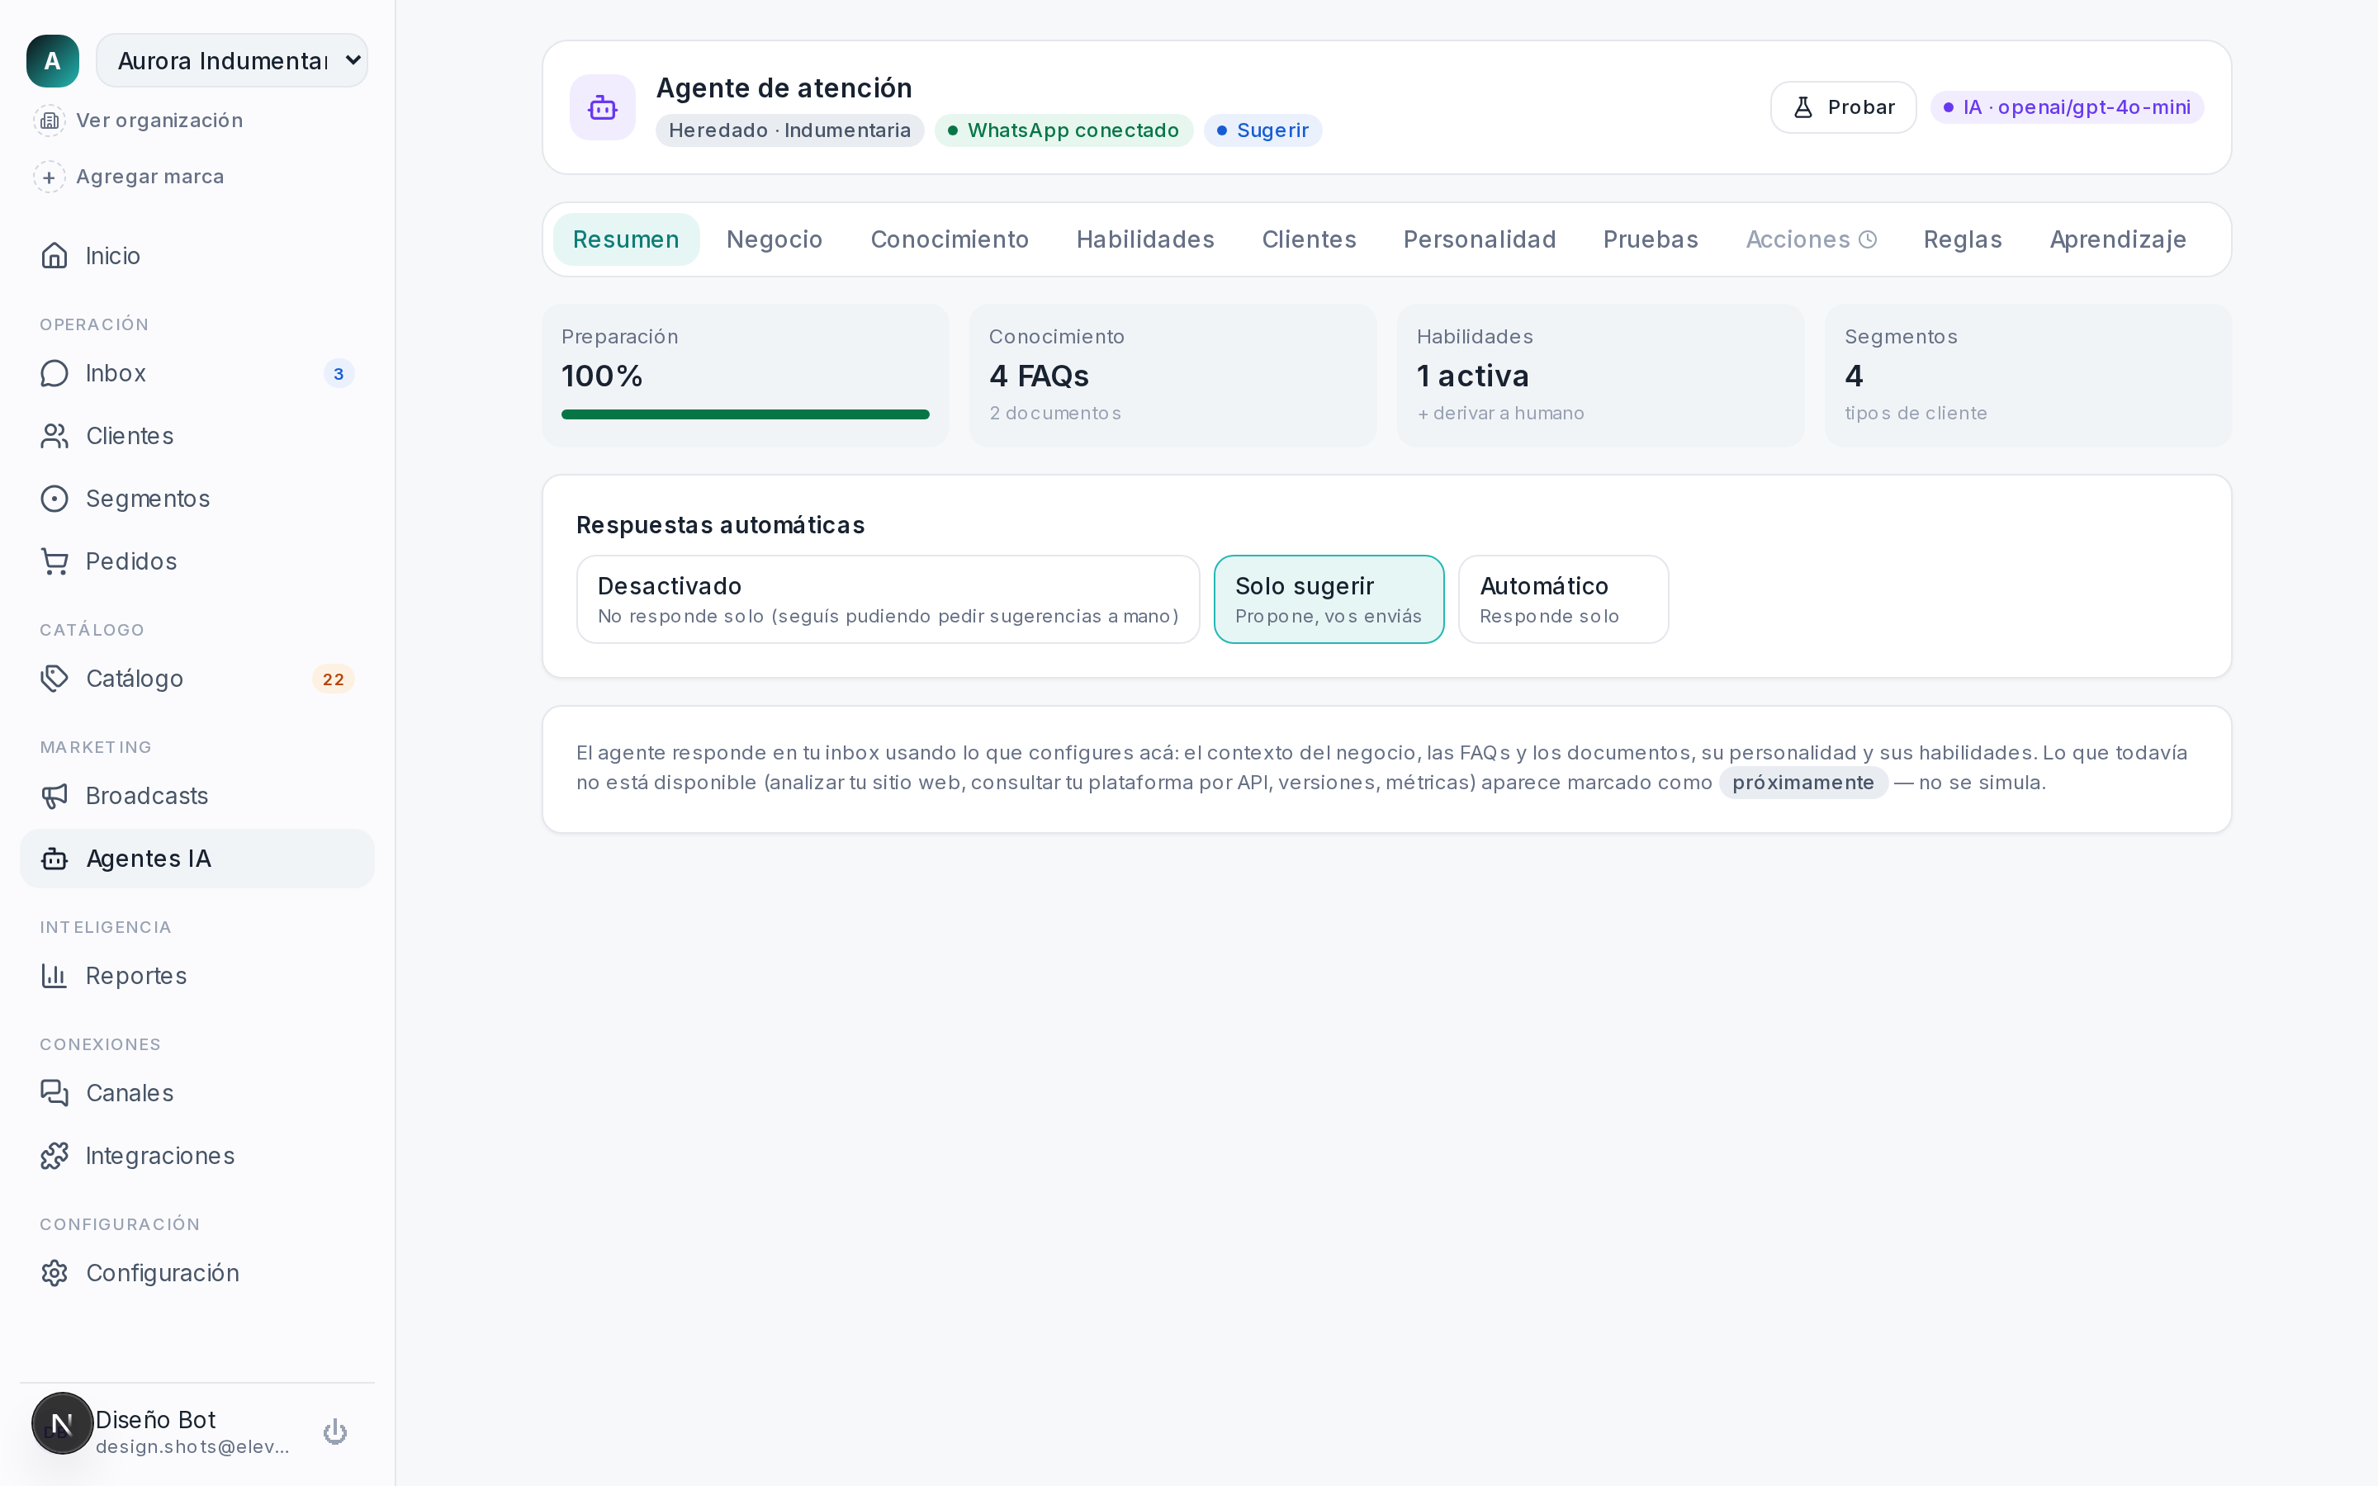Click the Heredado · Indumentaria badge
This screenshot has width=2378, height=1486.
tap(790, 130)
